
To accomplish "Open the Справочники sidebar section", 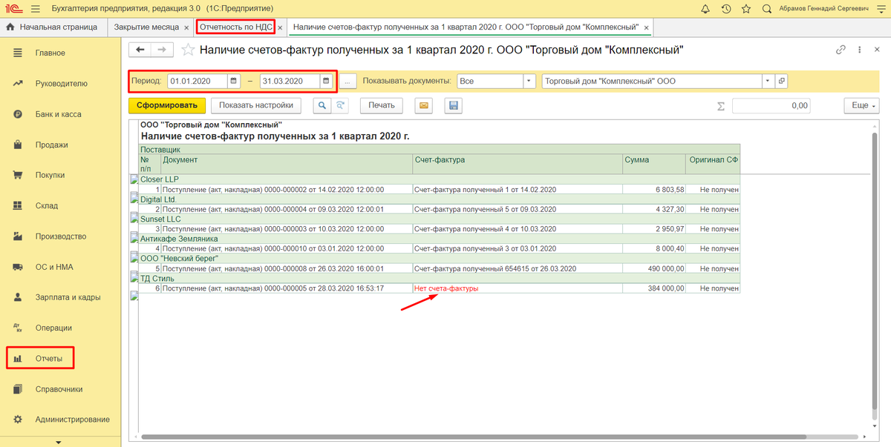I will pyautogui.click(x=59, y=389).
